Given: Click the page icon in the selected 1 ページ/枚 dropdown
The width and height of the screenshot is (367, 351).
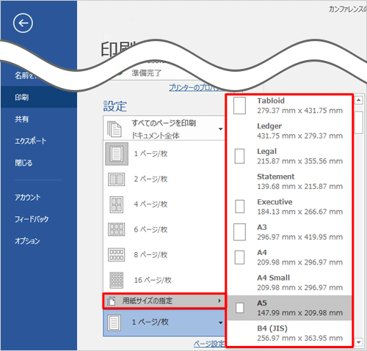Looking at the screenshot, I should (x=115, y=322).
